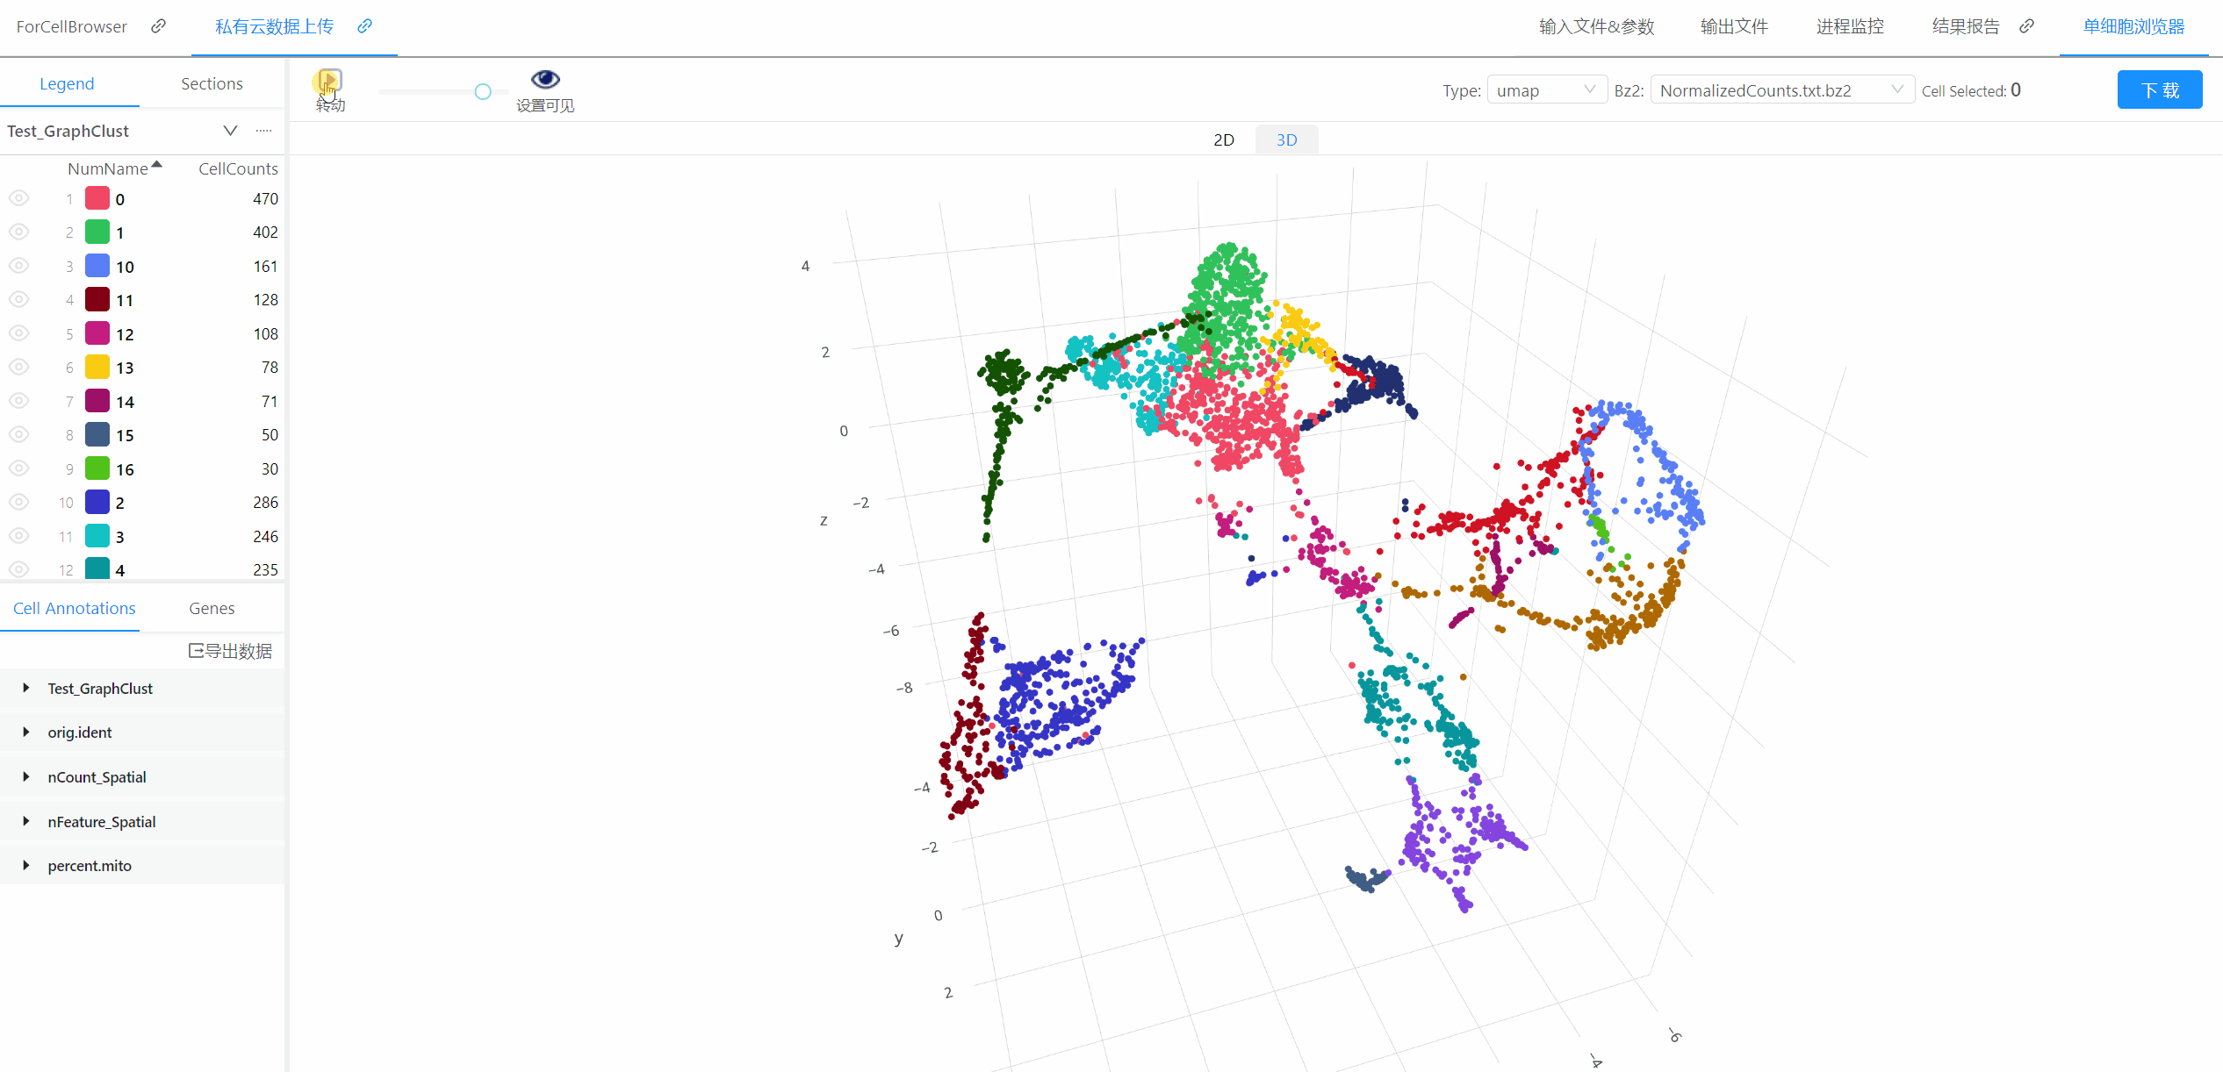Image resolution: width=2223 pixels, height=1072 pixels.
Task: Click cluster 0 red color swatch
Action: tap(97, 198)
